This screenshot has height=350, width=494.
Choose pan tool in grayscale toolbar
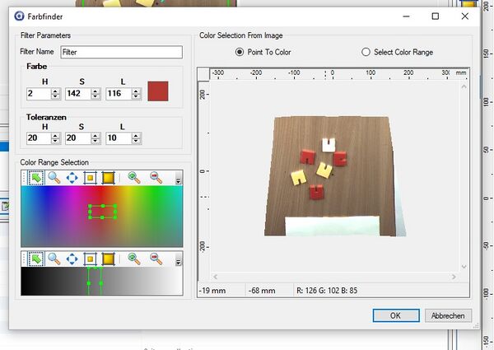(x=72, y=259)
